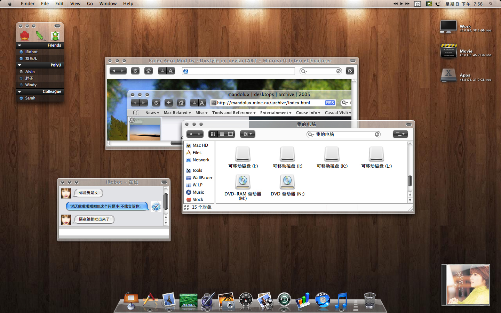The width and height of the screenshot is (501, 313).
Task: Open rightmost toolbar dropdown in 我的电脑
Action: (x=400, y=134)
